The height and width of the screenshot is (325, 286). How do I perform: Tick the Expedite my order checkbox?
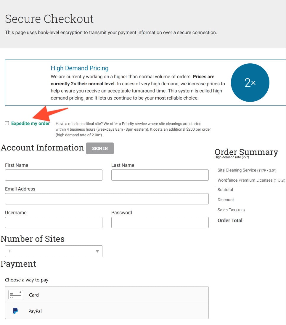point(7,123)
